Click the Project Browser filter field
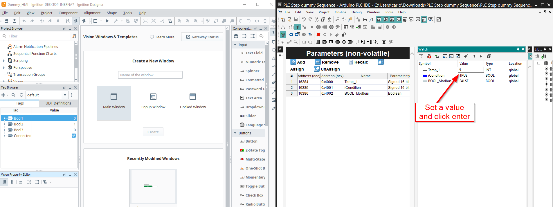This screenshot has width=553, height=207. 35,36
